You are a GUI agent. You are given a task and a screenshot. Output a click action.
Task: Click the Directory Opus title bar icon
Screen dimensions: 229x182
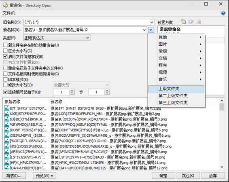click(5, 5)
